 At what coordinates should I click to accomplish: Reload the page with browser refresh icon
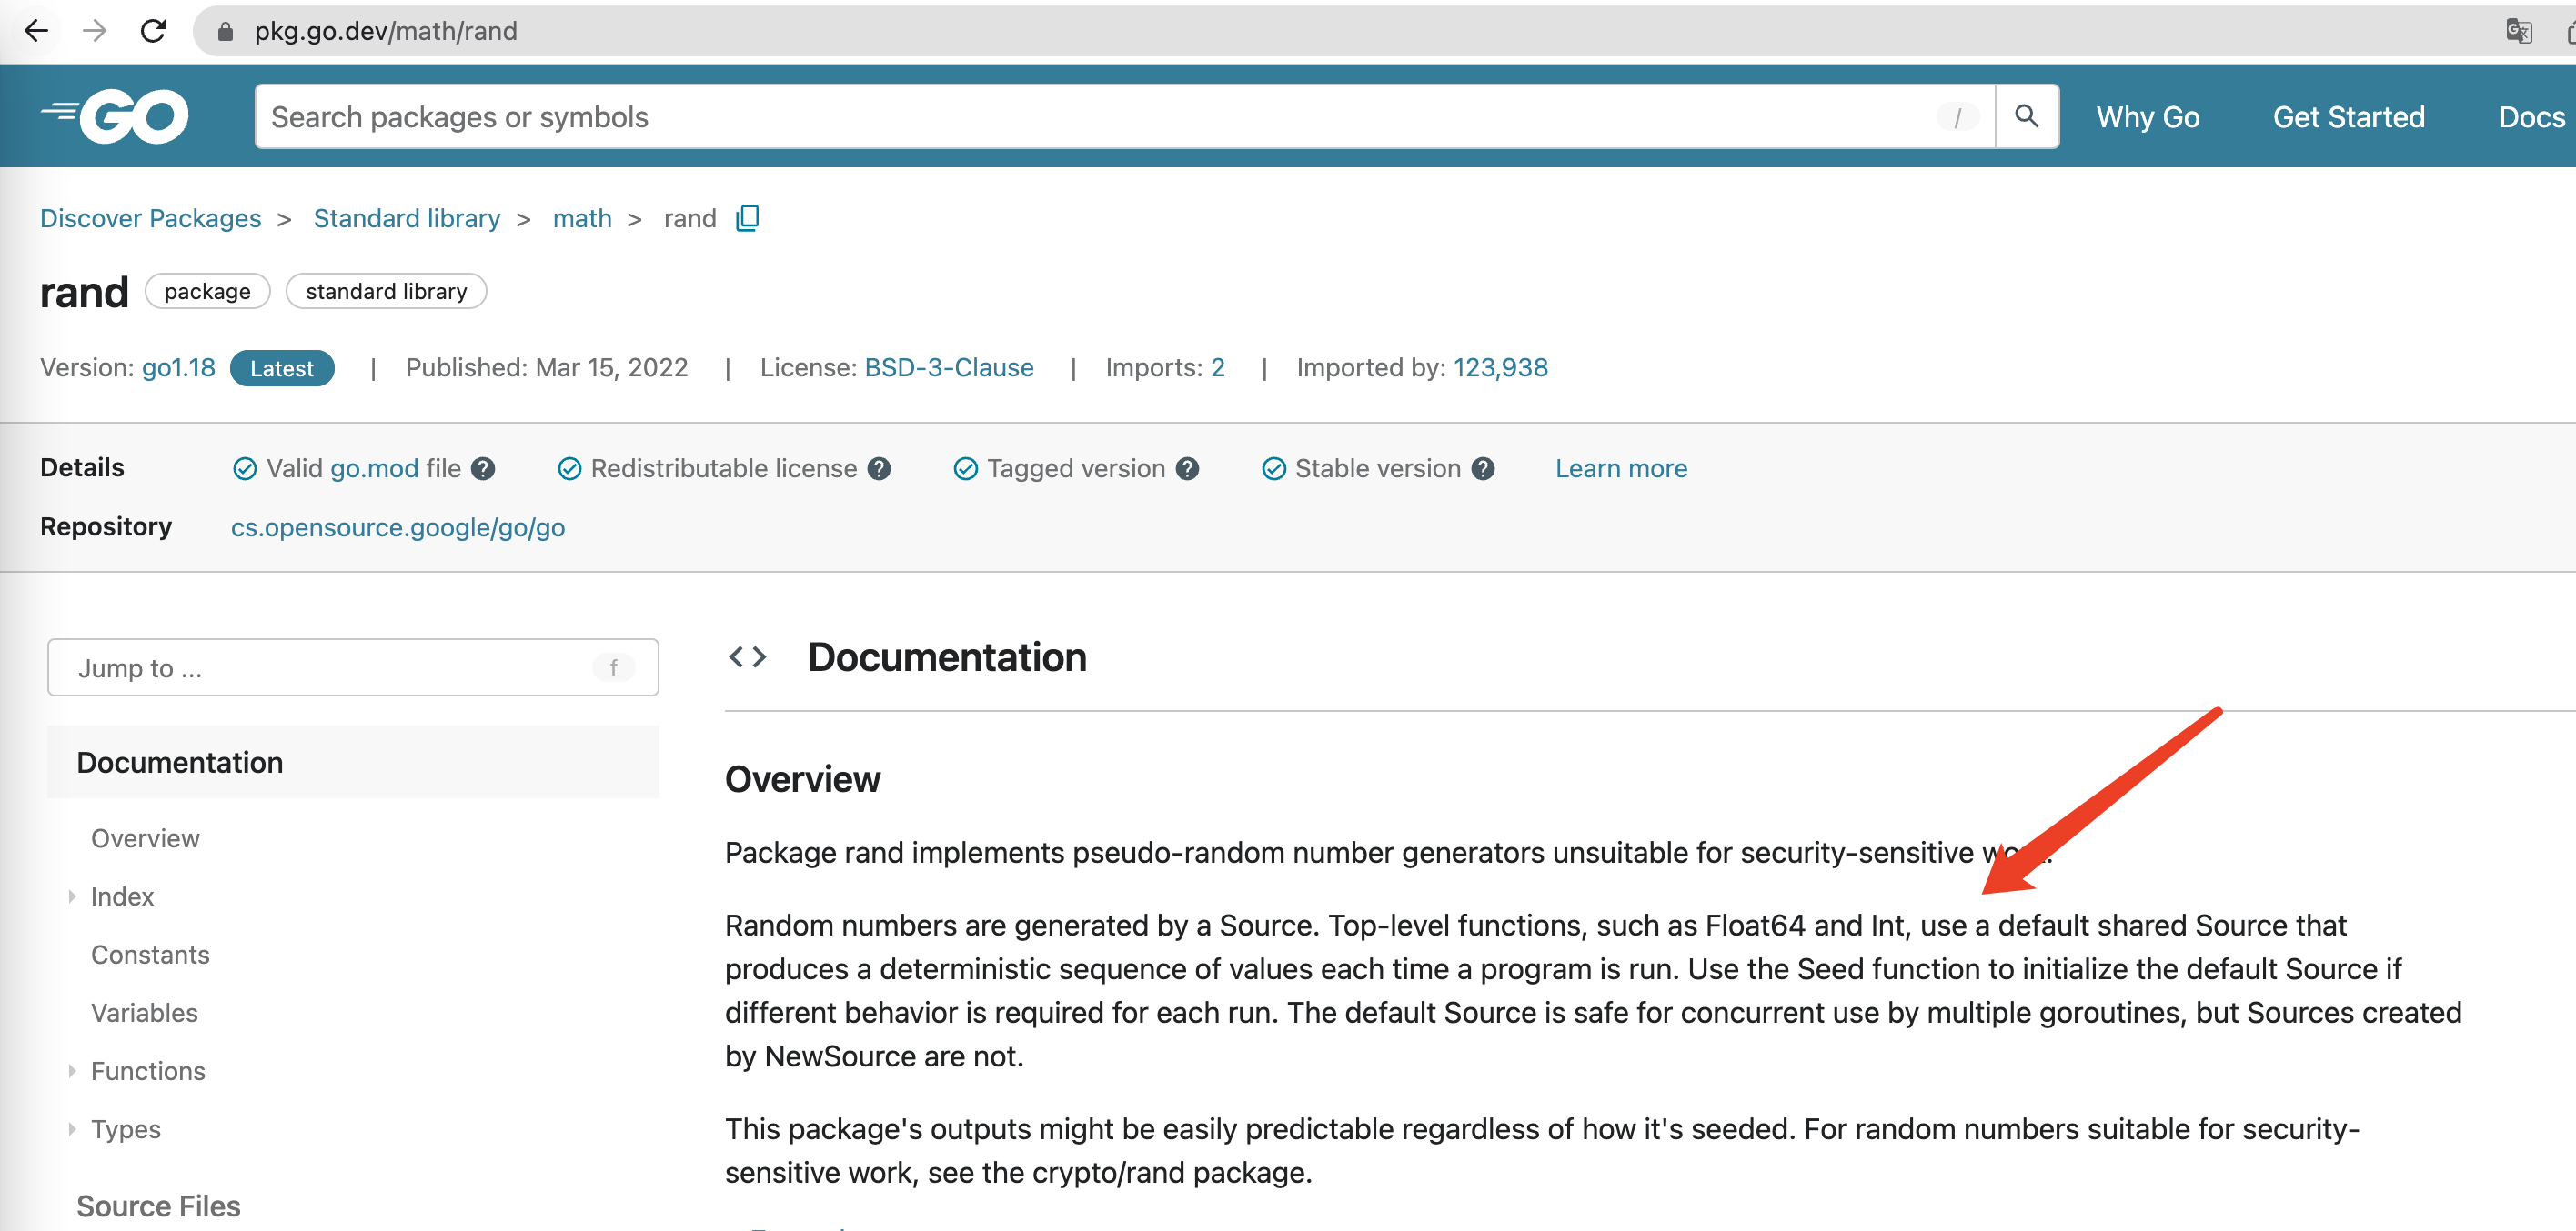tap(153, 31)
